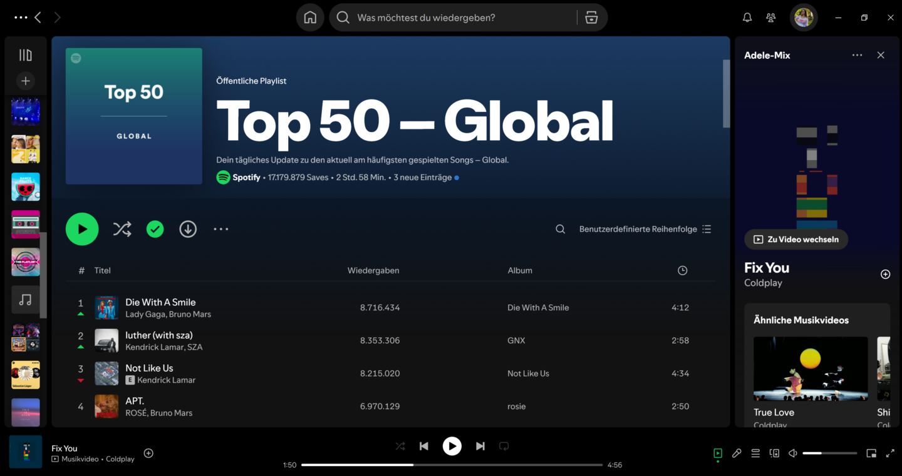Open miniplayer mode
The image size is (902, 476).
click(871, 453)
